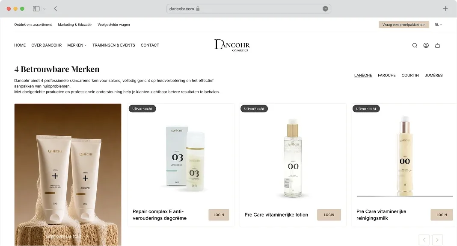The image size is (457, 246).
Task: Open Over Dancohr page
Action: tap(47, 45)
